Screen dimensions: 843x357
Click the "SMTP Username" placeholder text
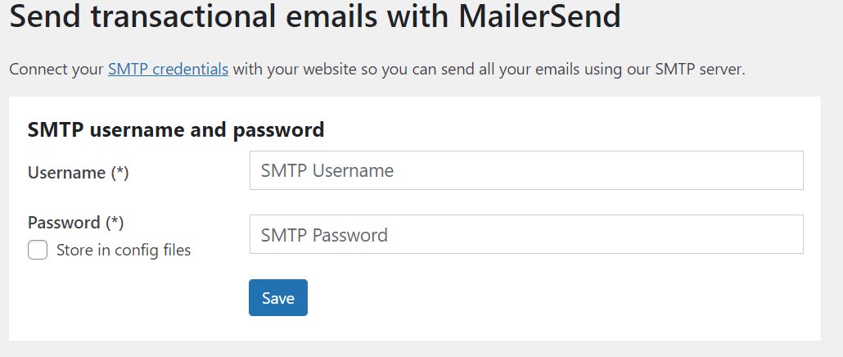click(x=327, y=170)
